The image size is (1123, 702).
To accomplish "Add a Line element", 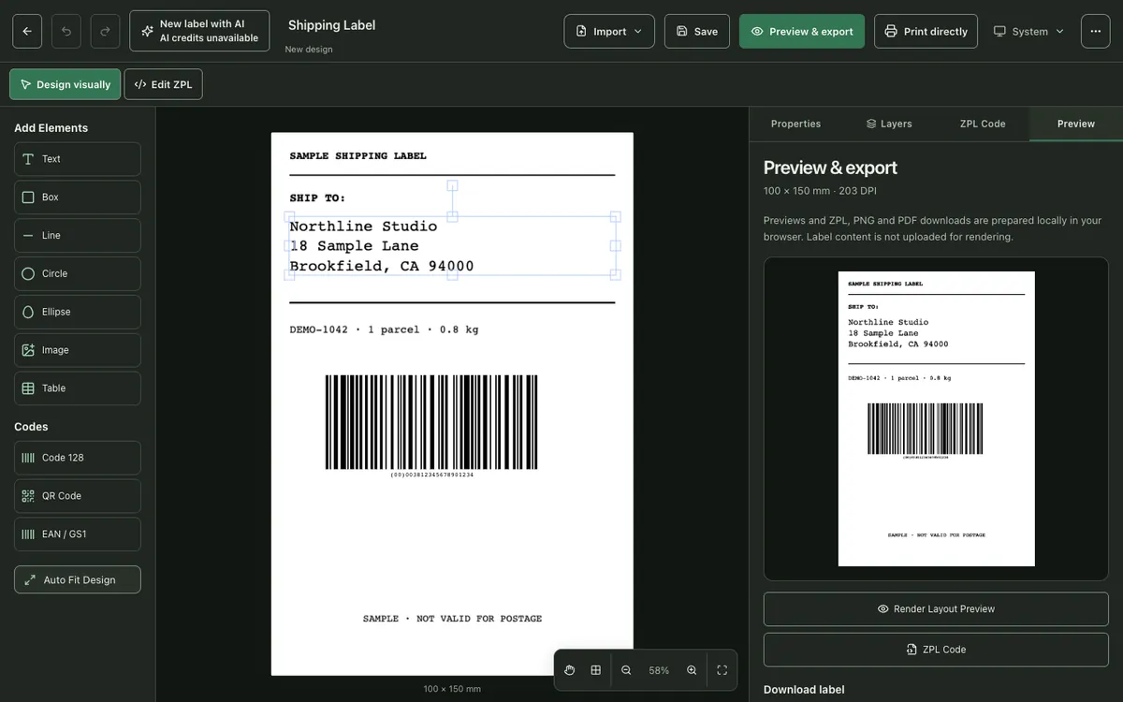I will (x=78, y=236).
